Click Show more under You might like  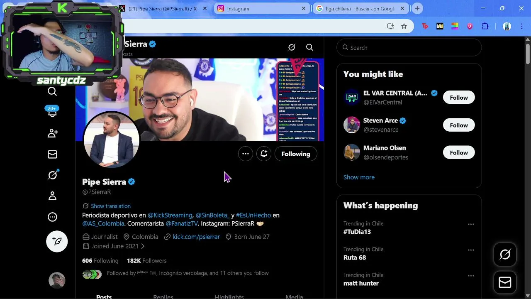(x=359, y=177)
